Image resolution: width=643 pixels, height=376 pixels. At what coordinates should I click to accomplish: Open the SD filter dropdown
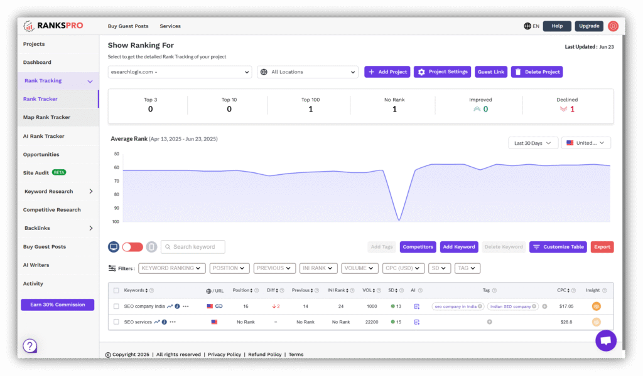(439, 268)
